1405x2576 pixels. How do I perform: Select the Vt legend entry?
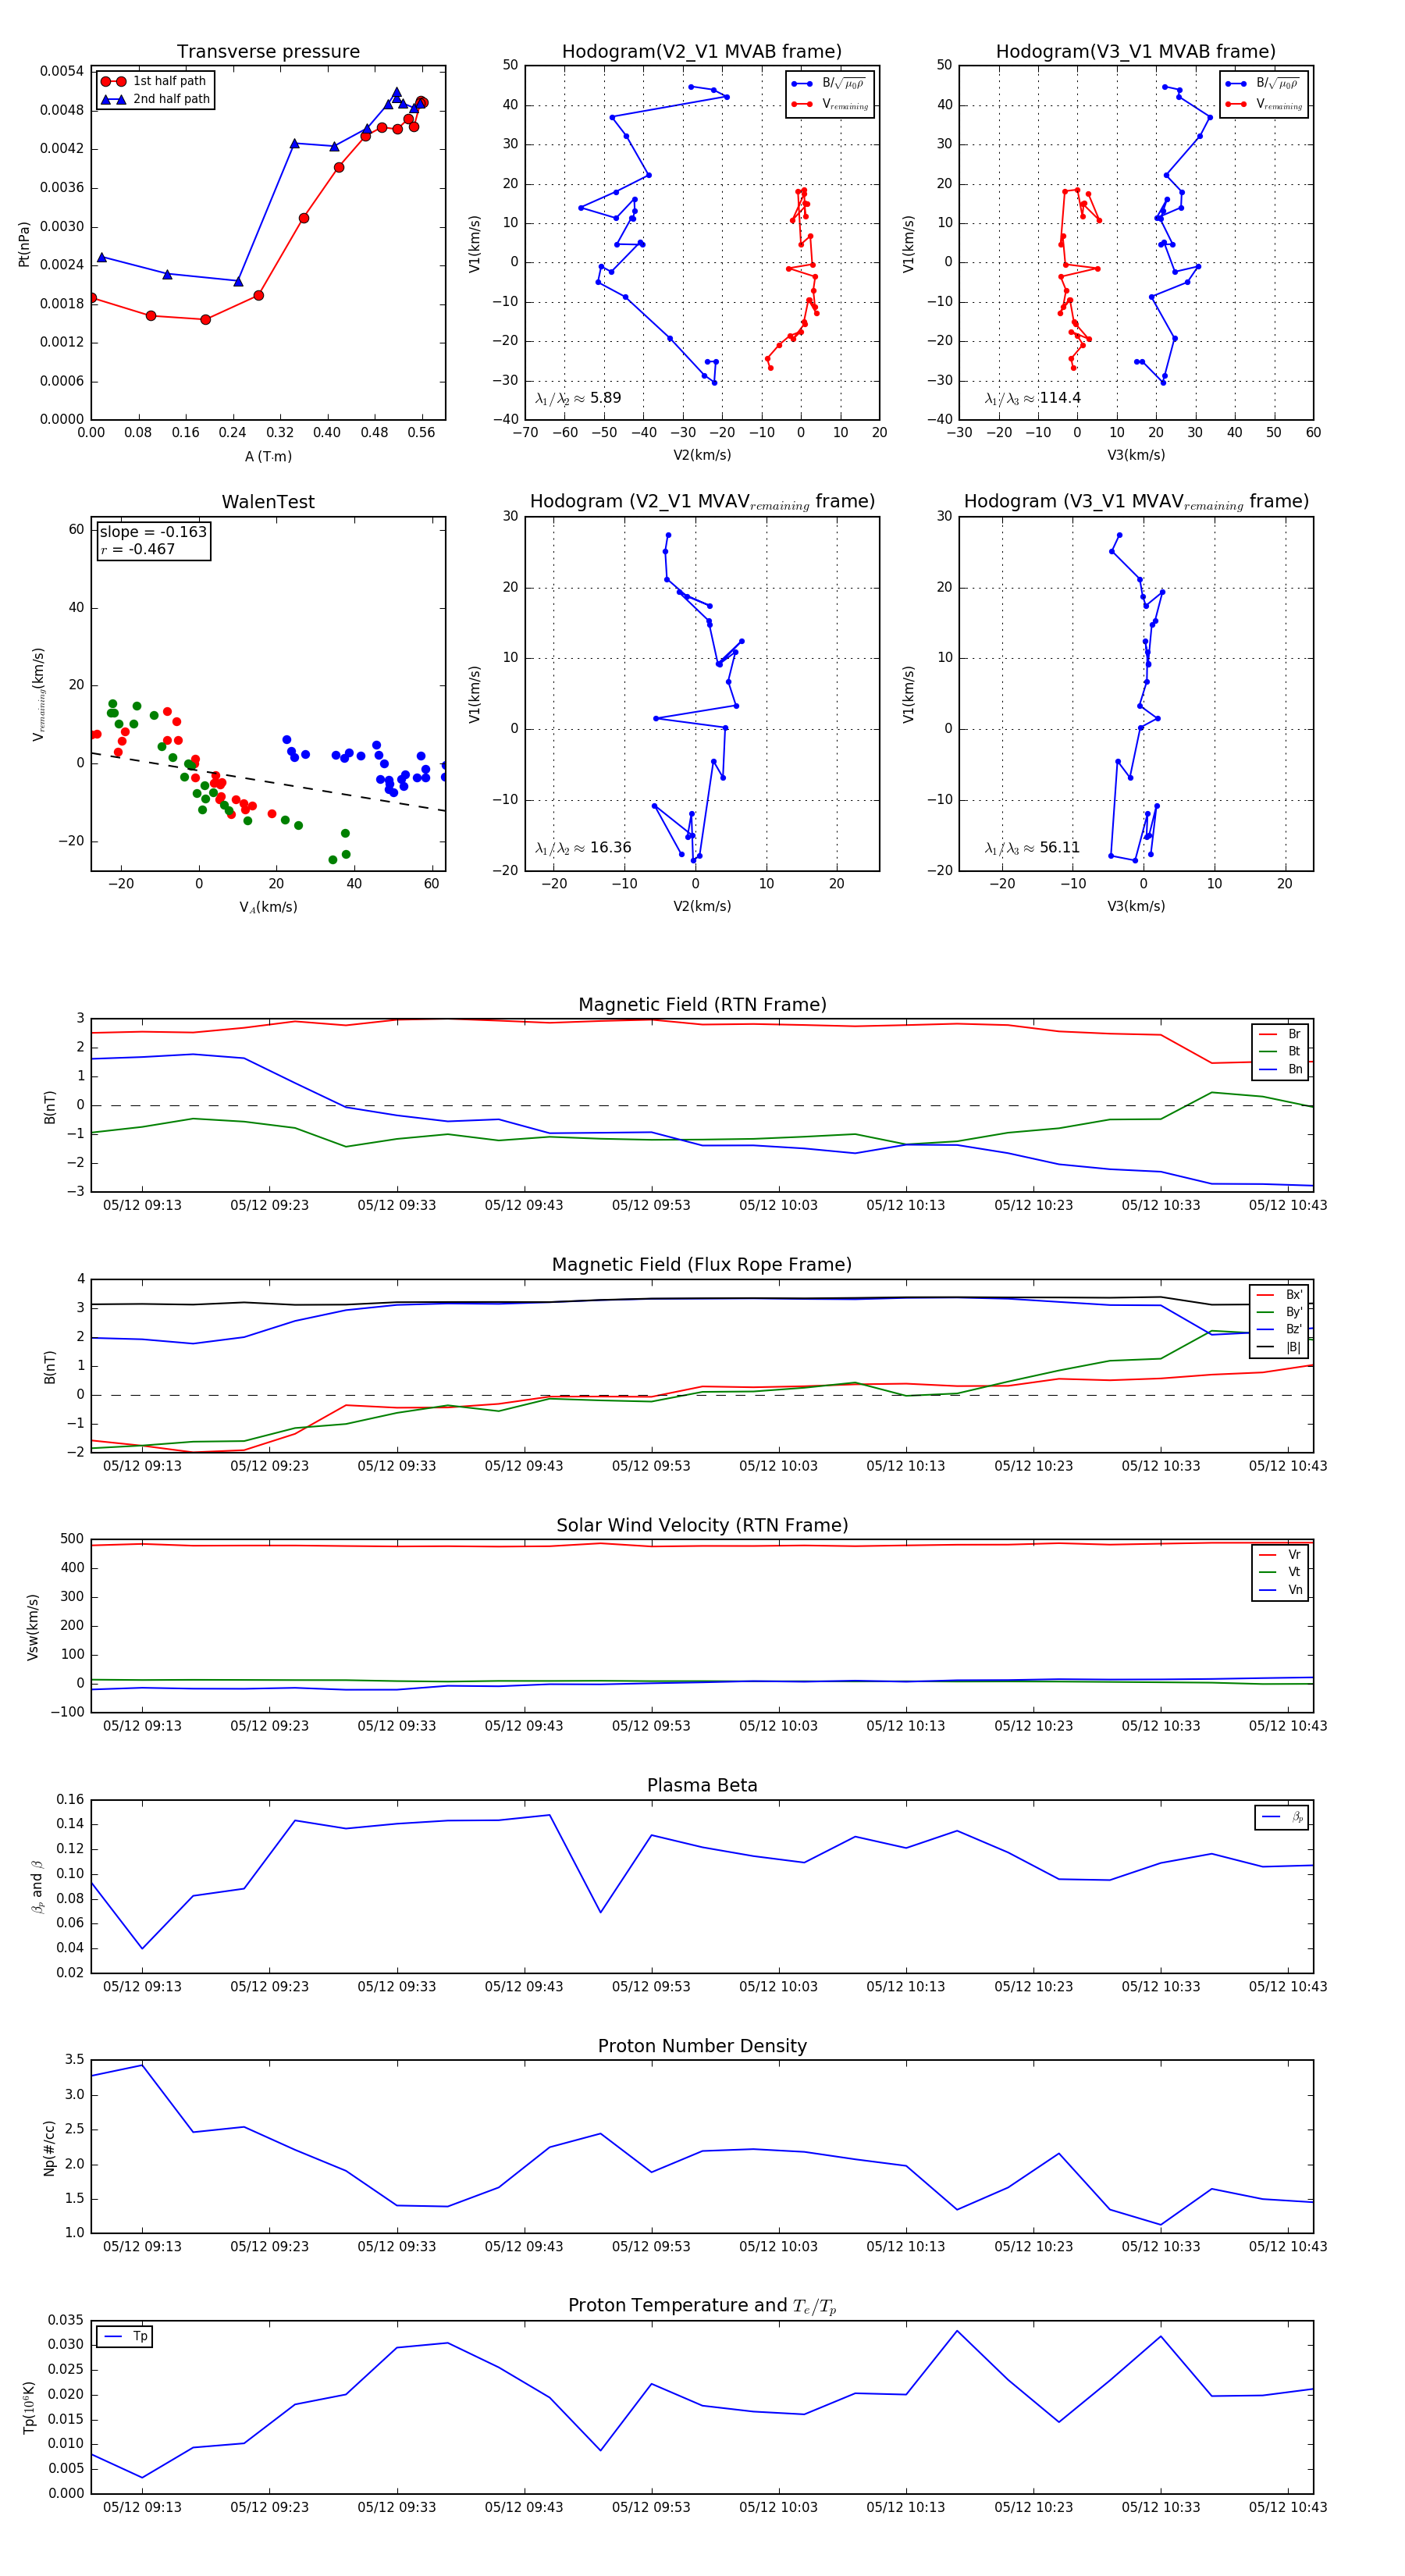pos(1280,1572)
